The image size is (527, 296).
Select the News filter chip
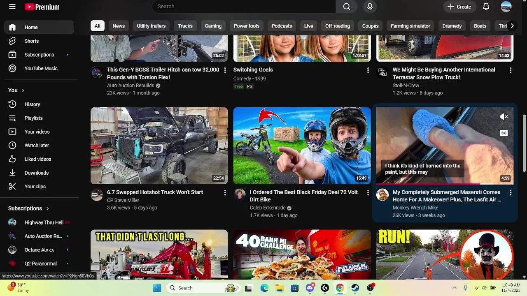(119, 26)
